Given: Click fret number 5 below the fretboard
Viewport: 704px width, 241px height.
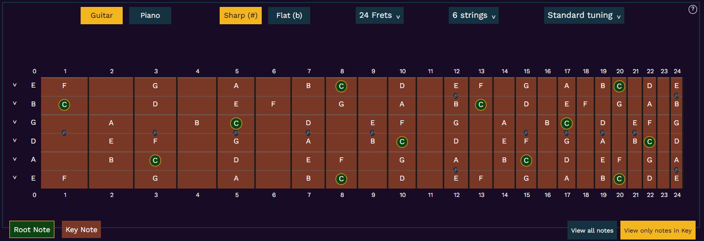Looking at the screenshot, I should pos(236,195).
